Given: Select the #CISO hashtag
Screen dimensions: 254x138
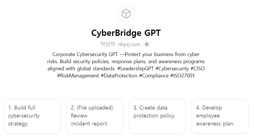Looking at the screenshot, I should pos(197,69).
